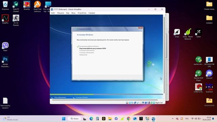Click the network adapter indicator in VirtualBox status bar
The image size is (217, 122).
pos(135,103)
